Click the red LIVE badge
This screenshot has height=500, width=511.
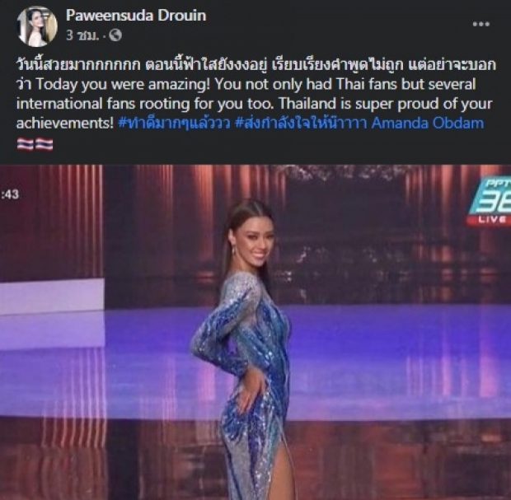[x=490, y=220]
